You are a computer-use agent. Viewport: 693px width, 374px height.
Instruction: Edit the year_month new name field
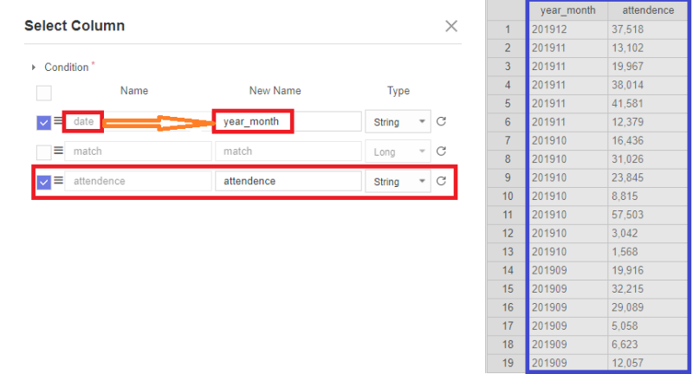288,121
